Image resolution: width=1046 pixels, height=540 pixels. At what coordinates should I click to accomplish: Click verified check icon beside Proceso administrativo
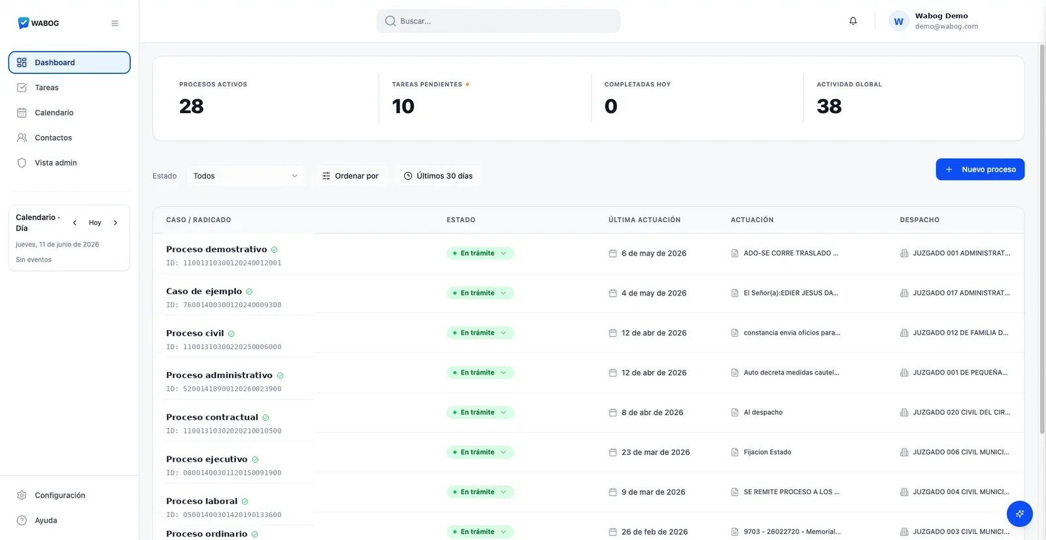pyautogui.click(x=280, y=375)
